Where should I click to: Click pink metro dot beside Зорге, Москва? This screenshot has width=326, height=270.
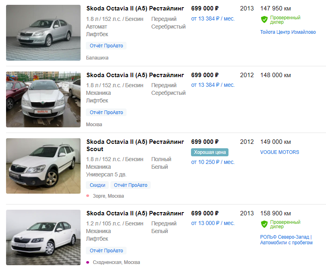pos(88,196)
